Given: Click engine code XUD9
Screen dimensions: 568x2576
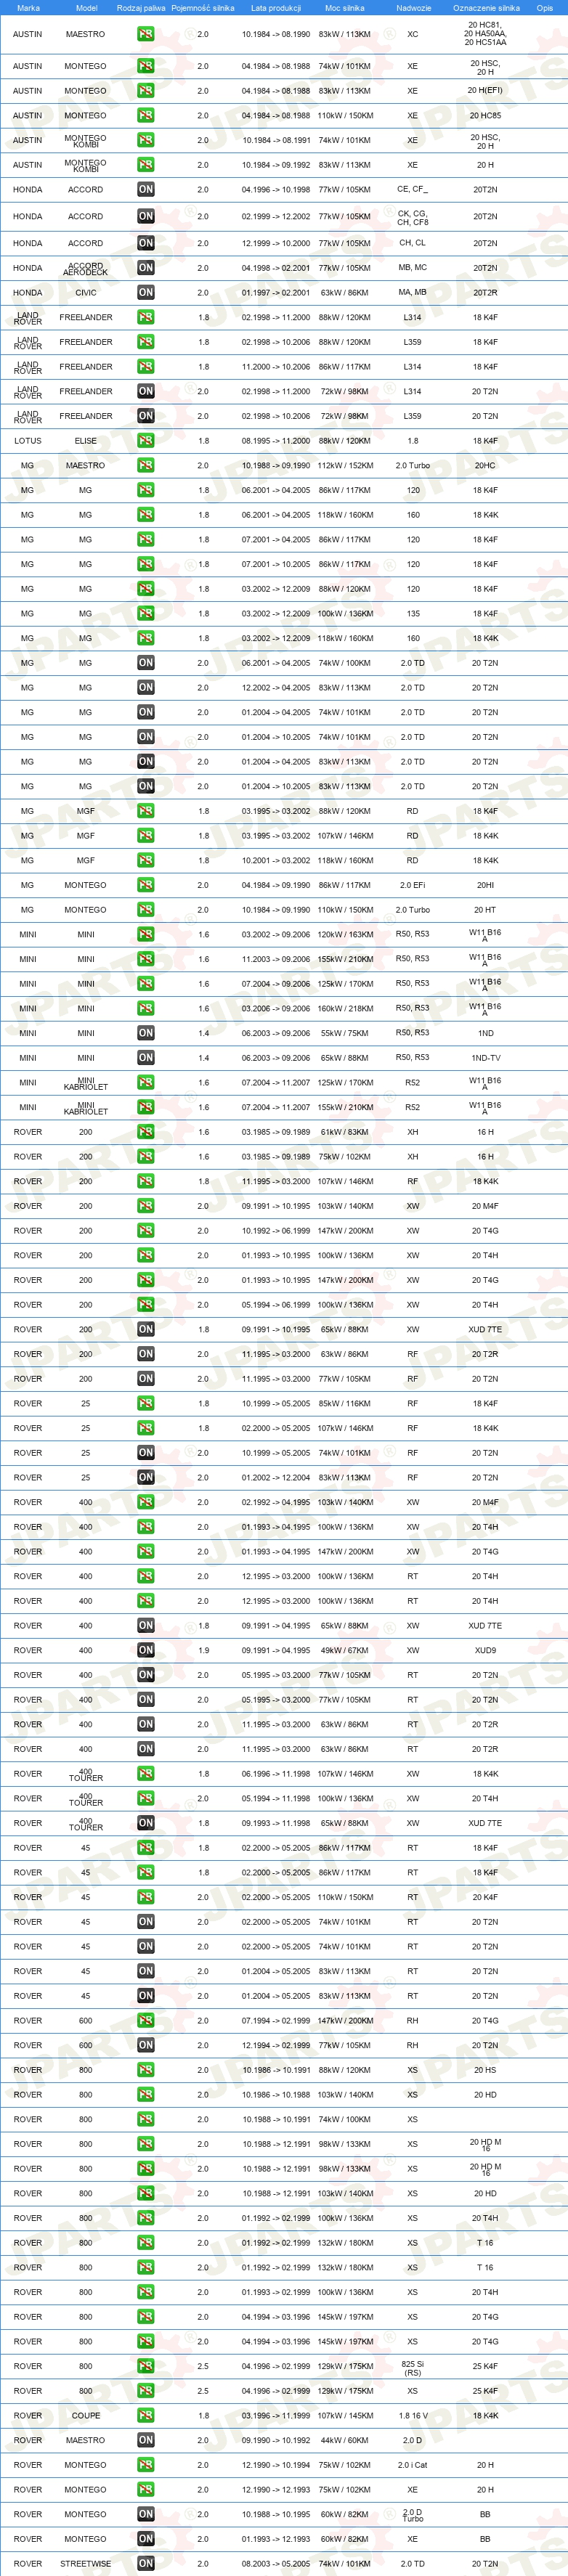Looking at the screenshot, I should [485, 1650].
